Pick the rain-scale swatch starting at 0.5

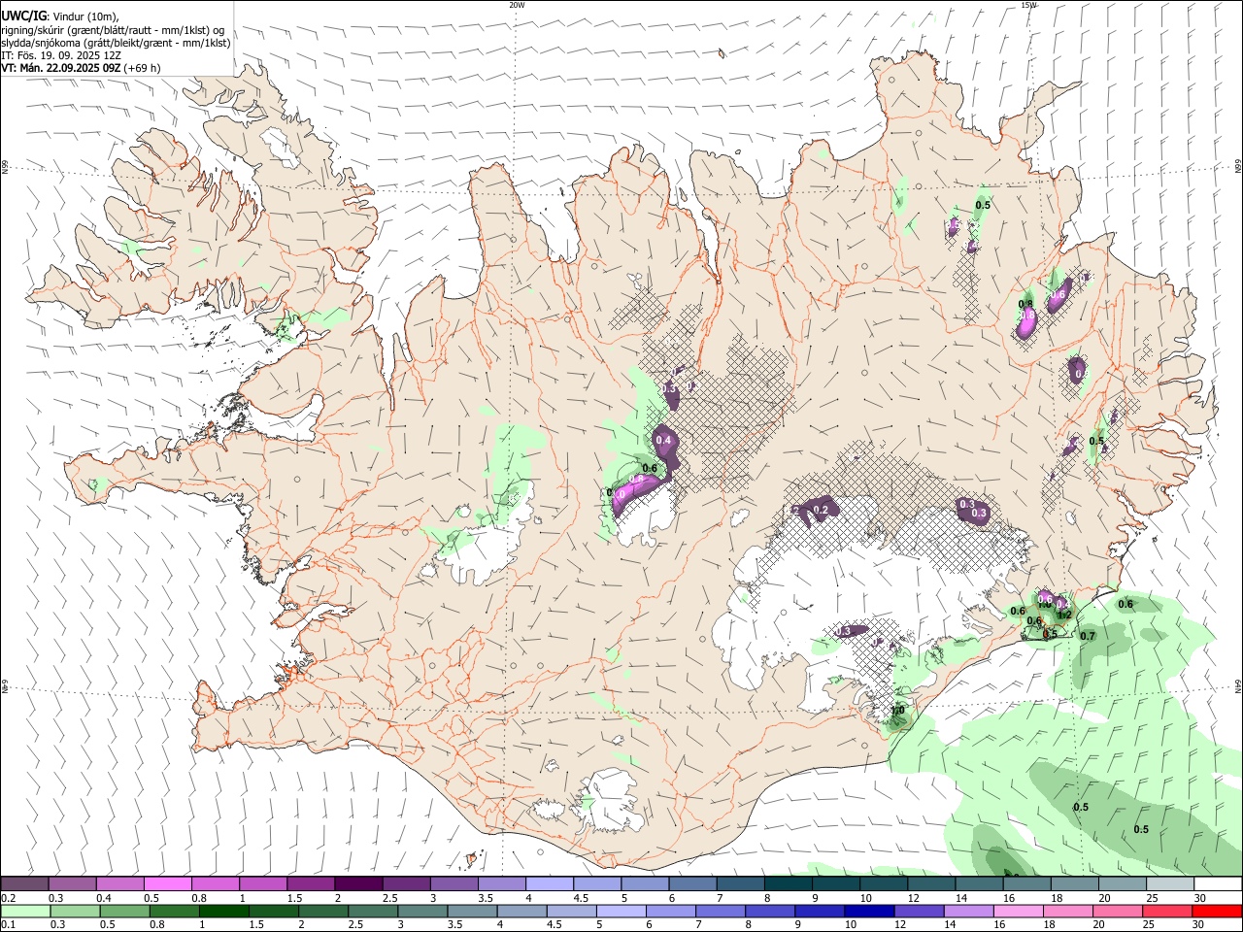pyautogui.click(x=124, y=911)
